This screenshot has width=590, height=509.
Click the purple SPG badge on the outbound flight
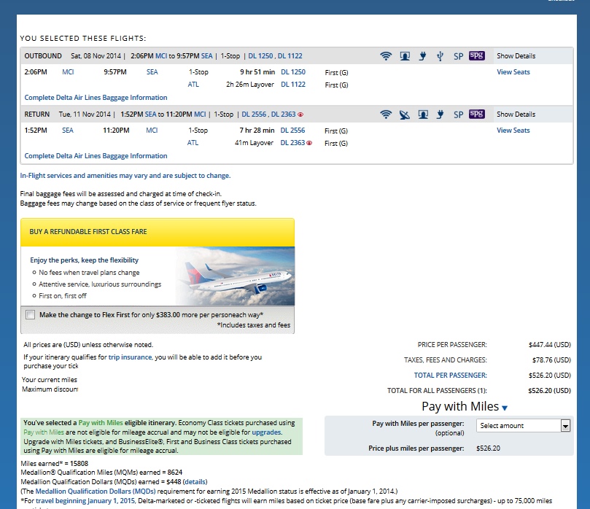point(476,55)
